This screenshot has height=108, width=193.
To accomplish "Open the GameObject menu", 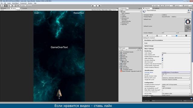I will (x=15, y=3).
